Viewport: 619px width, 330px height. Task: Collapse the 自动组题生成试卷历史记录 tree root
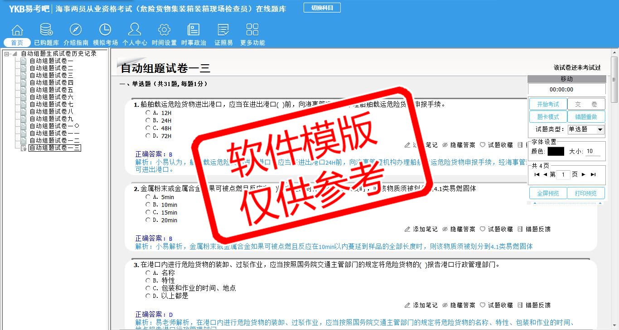pos(7,54)
